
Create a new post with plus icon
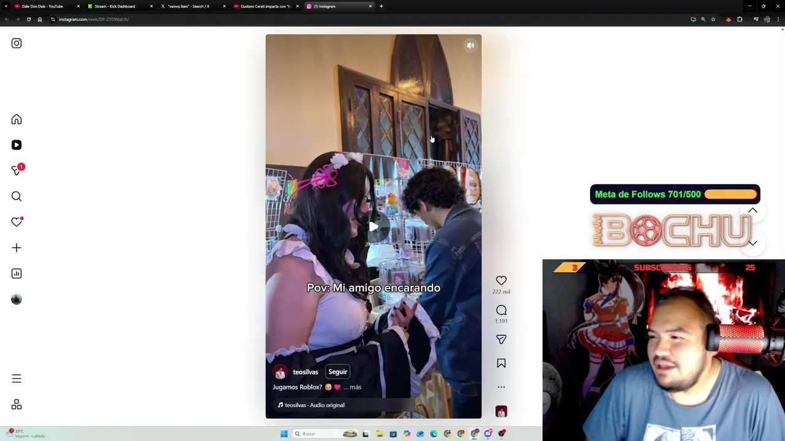pyautogui.click(x=17, y=248)
